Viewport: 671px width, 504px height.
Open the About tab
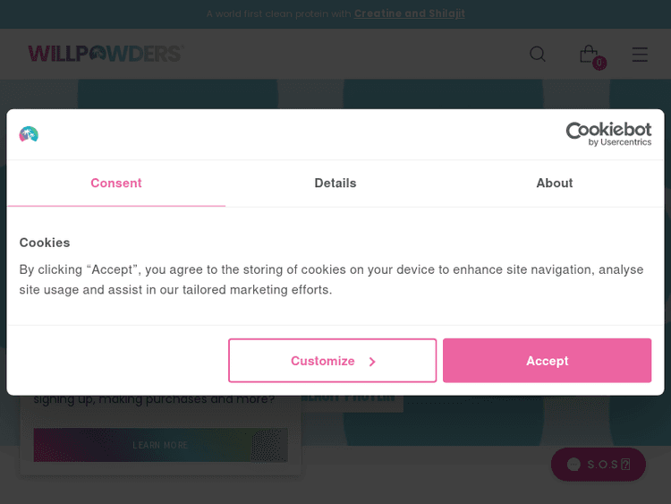[x=555, y=184]
